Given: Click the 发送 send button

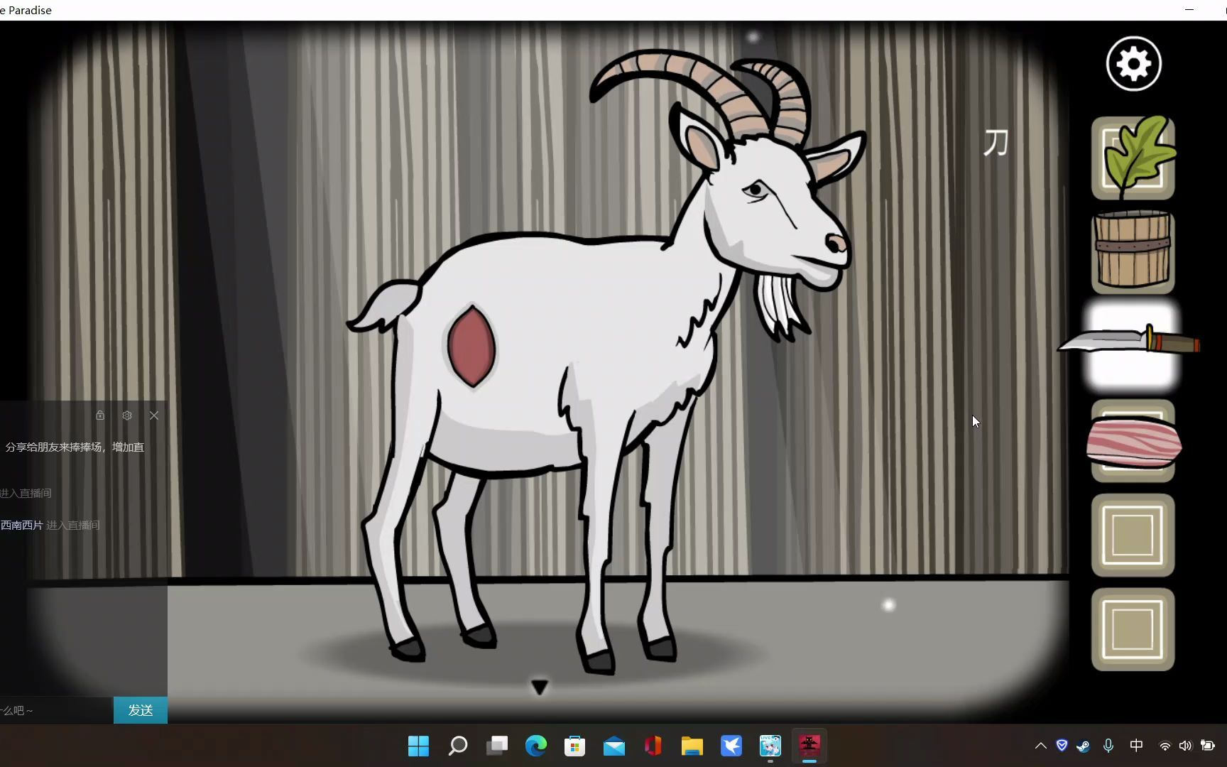Looking at the screenshot, I should [141, 710].
